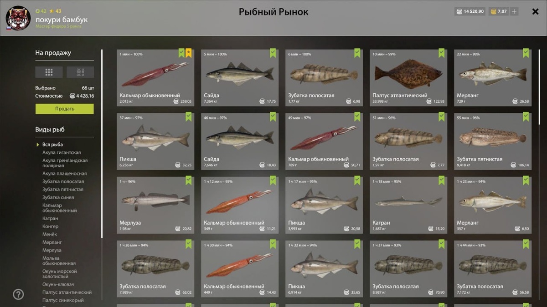Click the sidebar fish list scrollbar
The image size is (547, 307).
tap(102, 143)
